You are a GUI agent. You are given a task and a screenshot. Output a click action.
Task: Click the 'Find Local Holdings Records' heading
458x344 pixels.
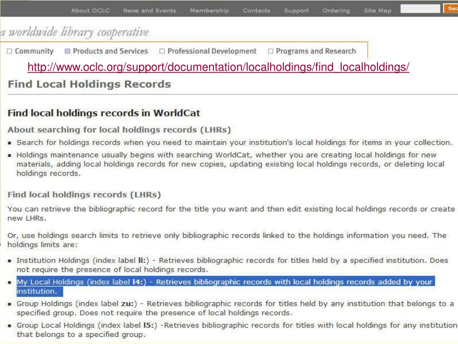[89, 84]
